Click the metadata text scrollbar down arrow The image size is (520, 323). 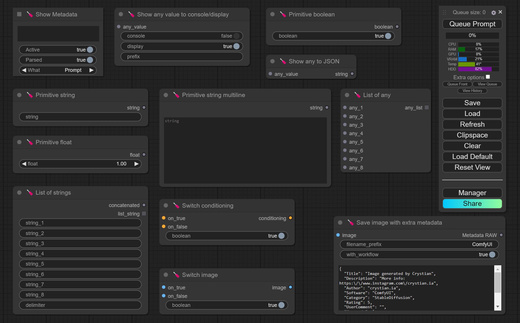point(498,307)
